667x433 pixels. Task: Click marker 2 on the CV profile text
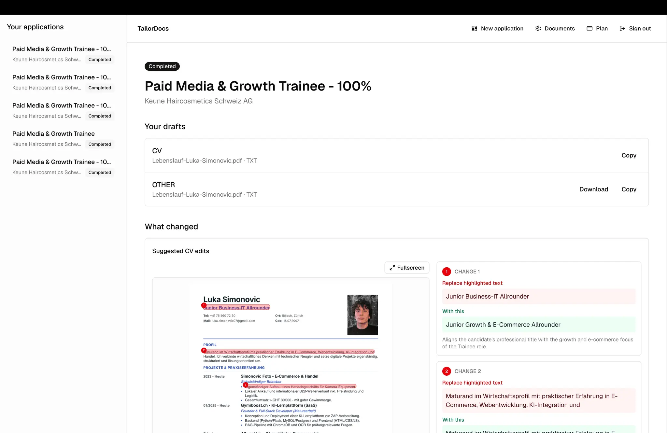point(204,350)
